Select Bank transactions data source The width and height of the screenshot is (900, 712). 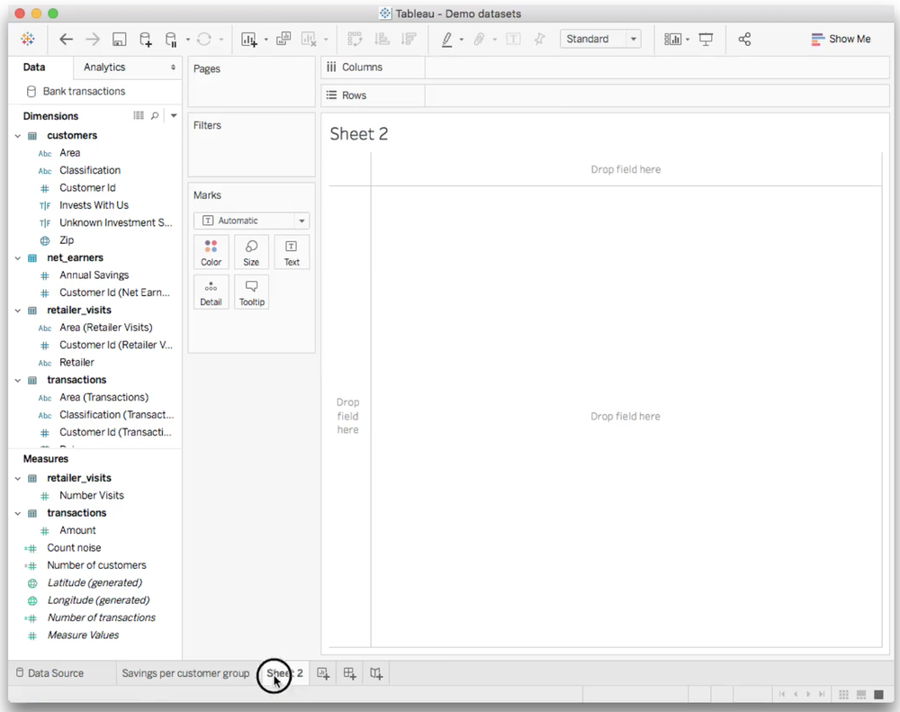84,91
